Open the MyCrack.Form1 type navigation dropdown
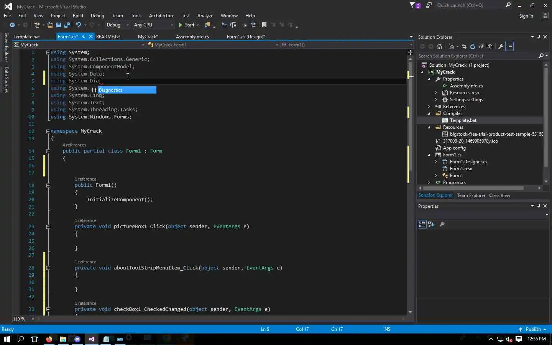The image size is (552, 345). click(x=213, y=45)
